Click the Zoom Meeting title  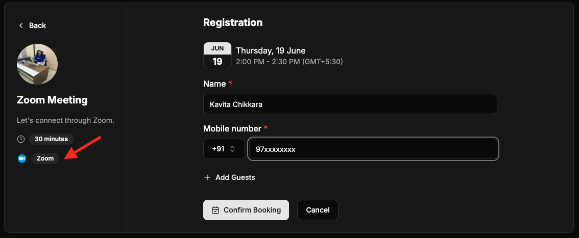(53, 100)
